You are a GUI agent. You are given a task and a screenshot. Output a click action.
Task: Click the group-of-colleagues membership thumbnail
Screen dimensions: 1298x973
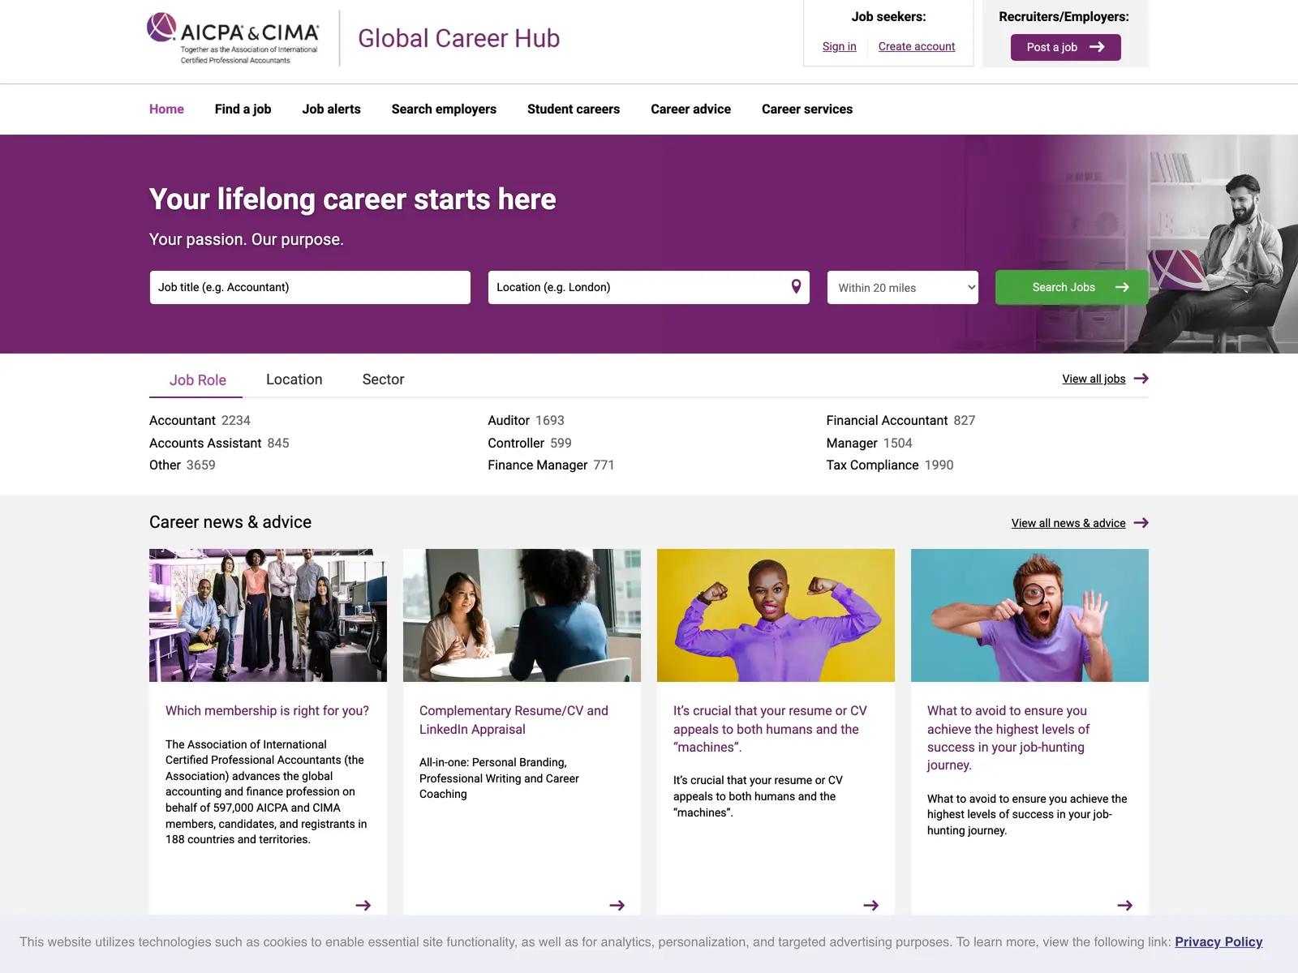point(268,615)
